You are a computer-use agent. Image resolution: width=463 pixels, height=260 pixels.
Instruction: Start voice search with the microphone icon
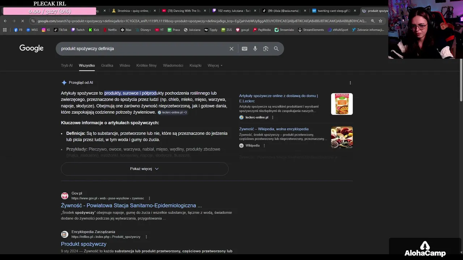pos(255,49)
